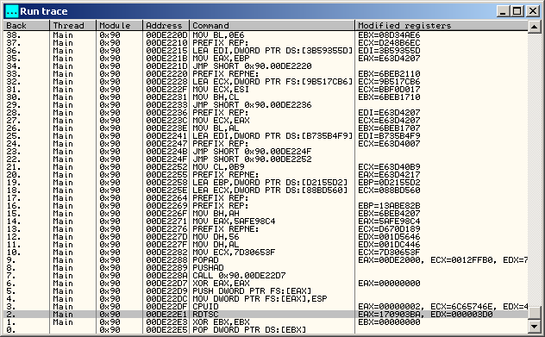The width and height of the screenshot is (545, 337).
Task: Click the scrollbar up arrow
Action: [535, 27]
